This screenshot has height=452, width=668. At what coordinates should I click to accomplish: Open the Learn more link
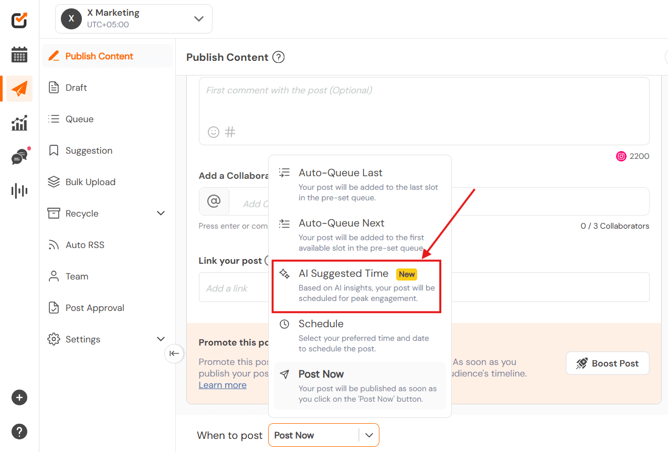coord(222,385)
